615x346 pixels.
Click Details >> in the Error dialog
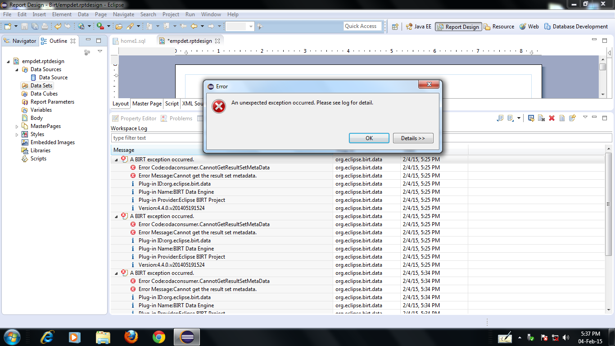click(x=413, y=138)
